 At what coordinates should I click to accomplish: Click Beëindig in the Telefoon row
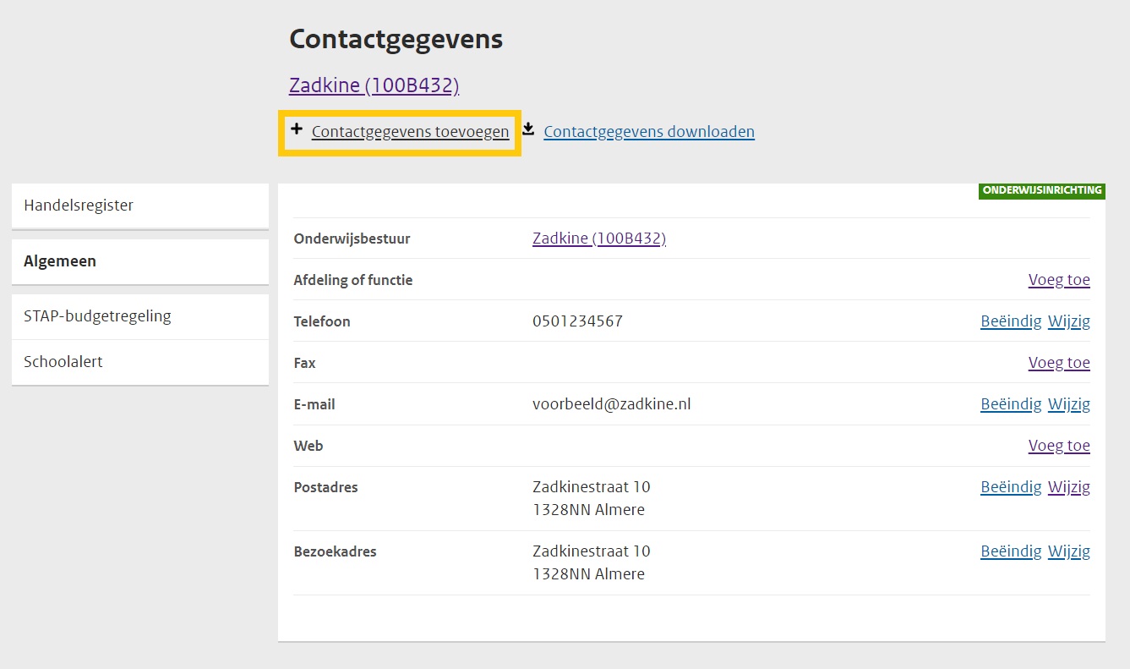click(x=1011, y=321)
